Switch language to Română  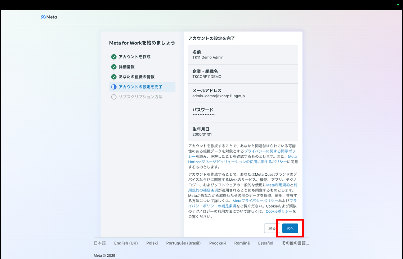(242, 243)
